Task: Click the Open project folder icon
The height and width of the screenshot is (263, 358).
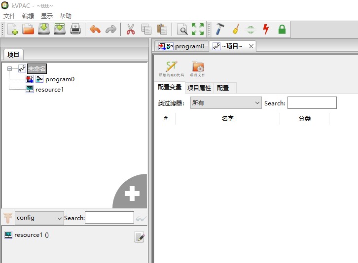Action: [x=28, y=30]
